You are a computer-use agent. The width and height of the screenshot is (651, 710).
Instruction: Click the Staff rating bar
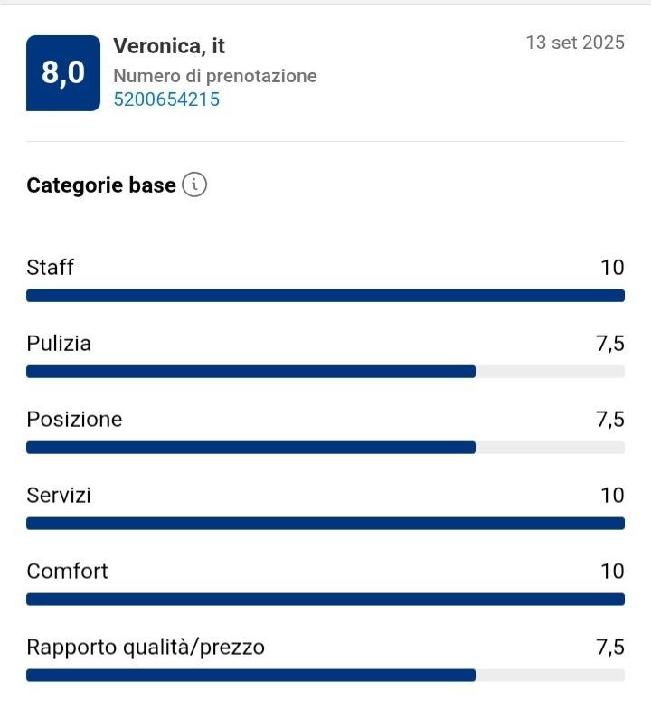coord(325,296)
